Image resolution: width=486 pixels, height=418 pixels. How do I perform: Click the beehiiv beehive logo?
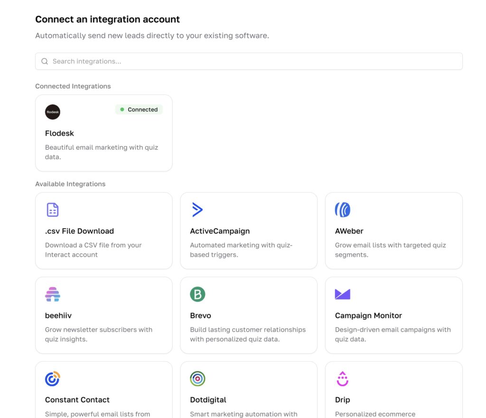(x=53, y=294)
